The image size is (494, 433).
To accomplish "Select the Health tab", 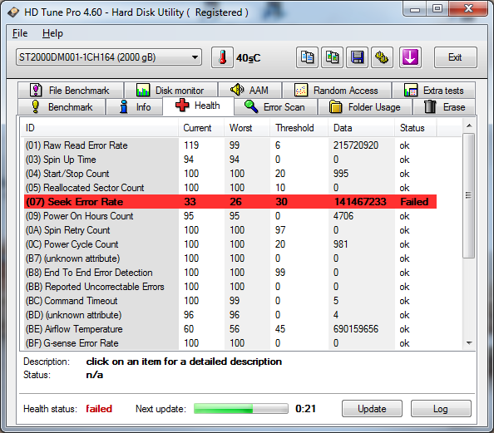I will [x=198, y=106].
